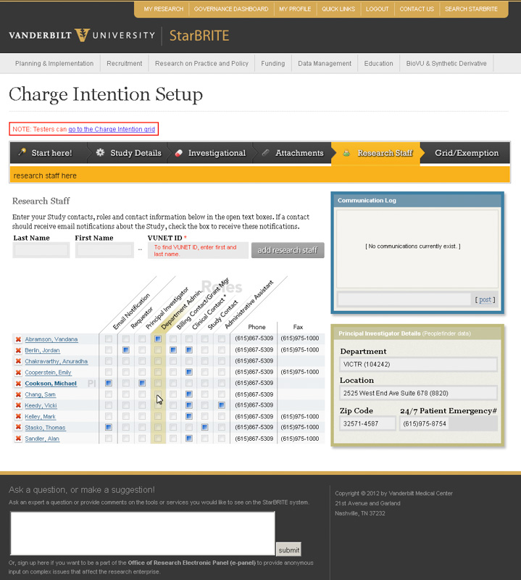Switch to the Grid/Exemption tab
The width and height of the screenshot is (521, 580).
[467, 153]
